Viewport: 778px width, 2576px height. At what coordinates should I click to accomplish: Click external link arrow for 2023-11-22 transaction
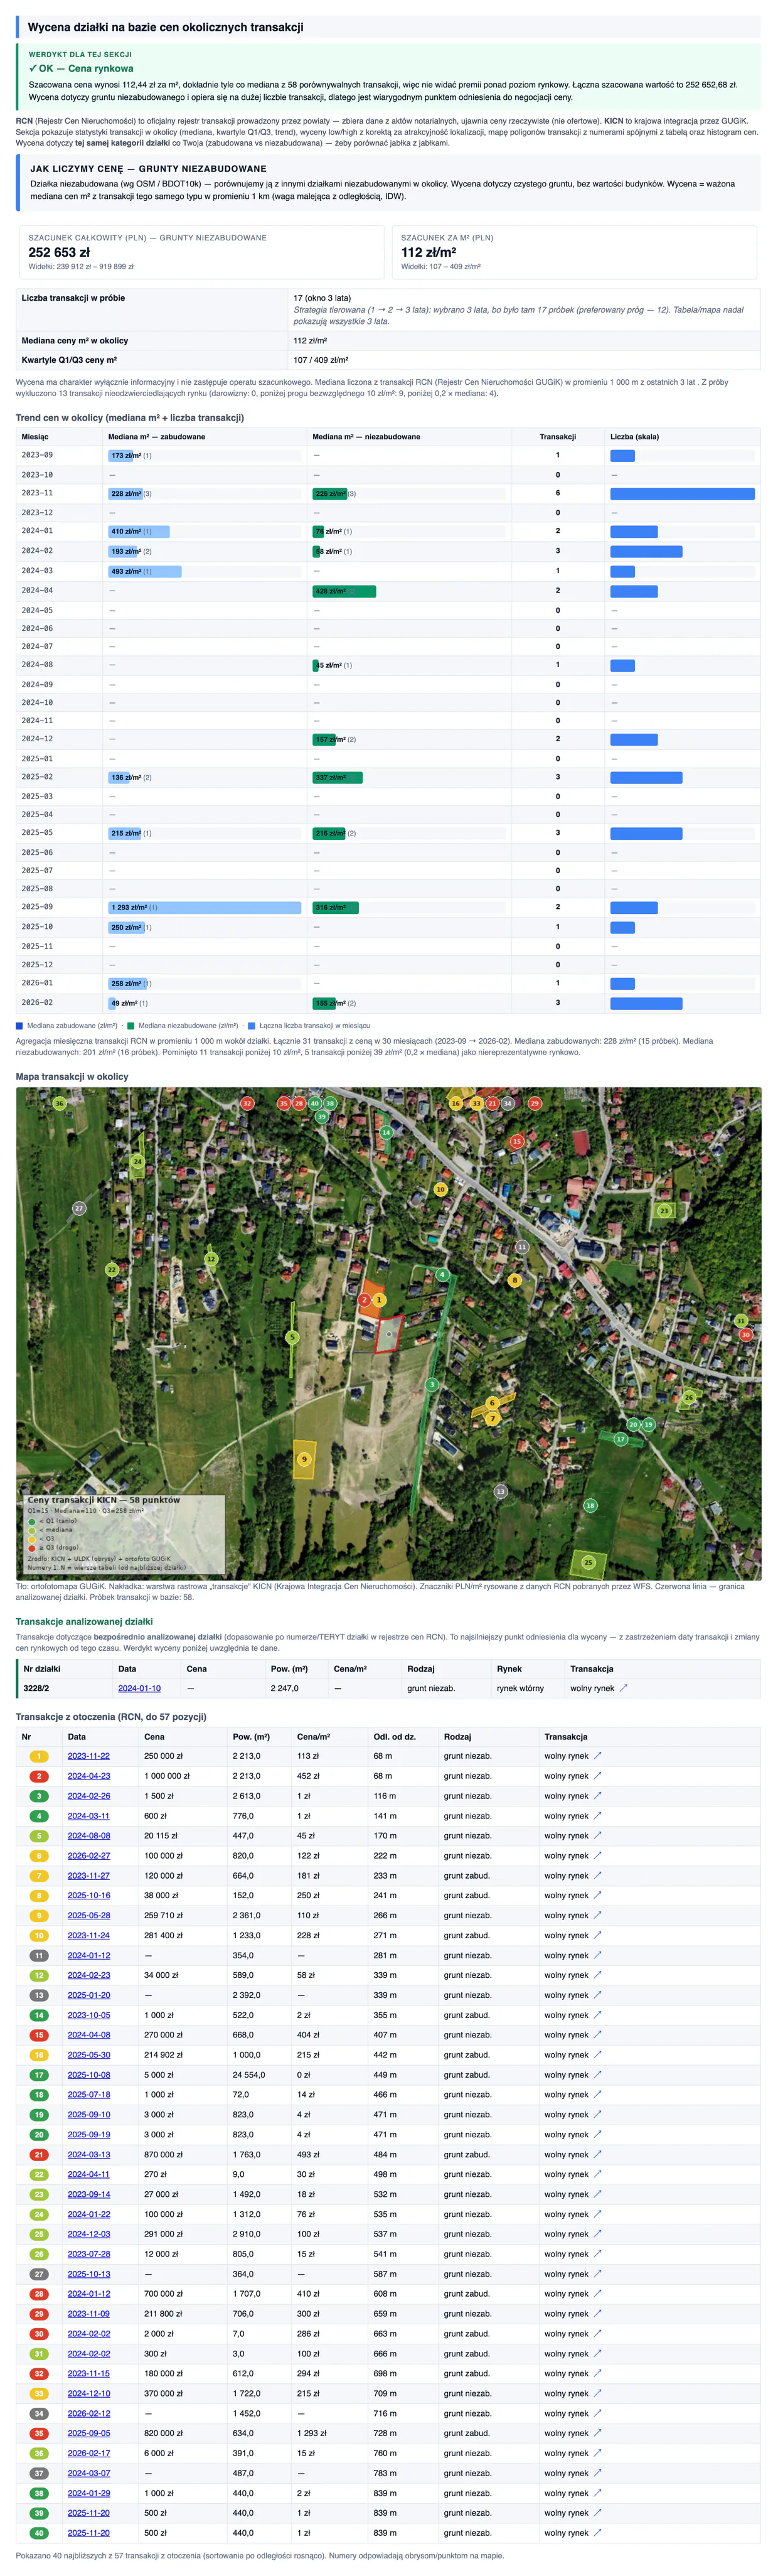pos(598,1756)
